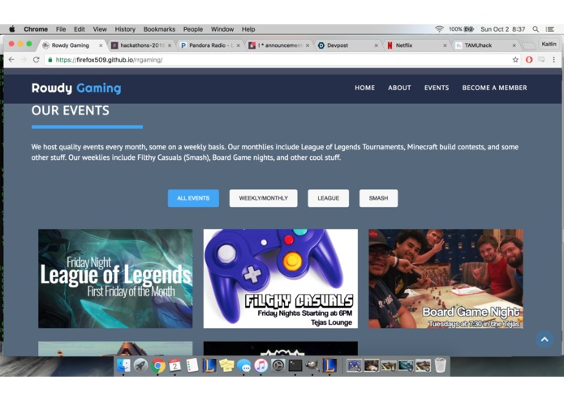Open the Friday Night League of Legends card
Screen dimensions: 564x401
(115, 278)
